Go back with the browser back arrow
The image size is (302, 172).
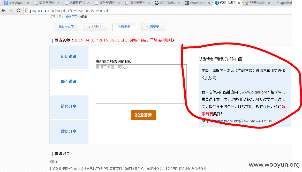(x=3, y=11)
